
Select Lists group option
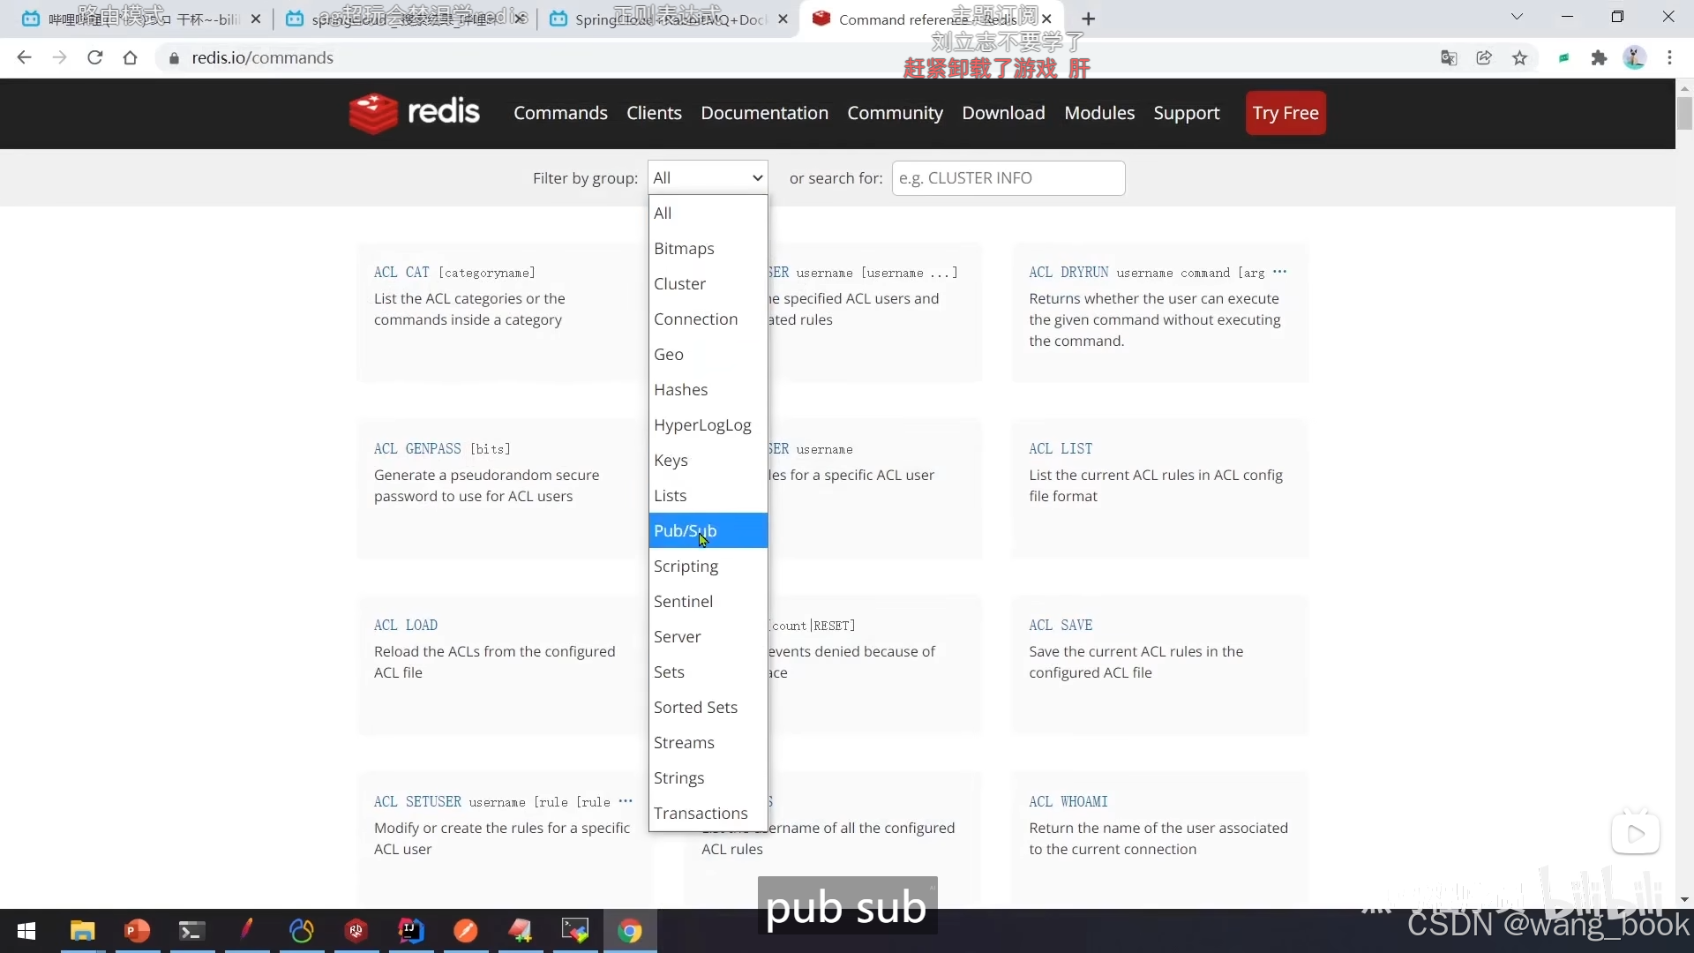tap(708, 495)
